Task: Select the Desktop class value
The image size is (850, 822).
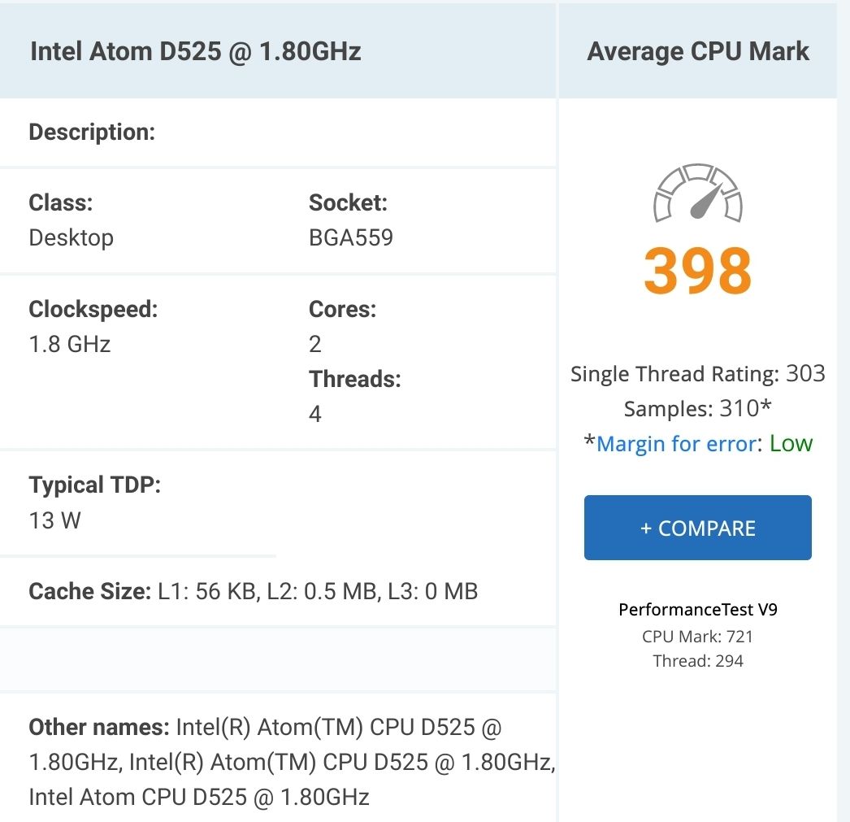Action: pos(72,237)
